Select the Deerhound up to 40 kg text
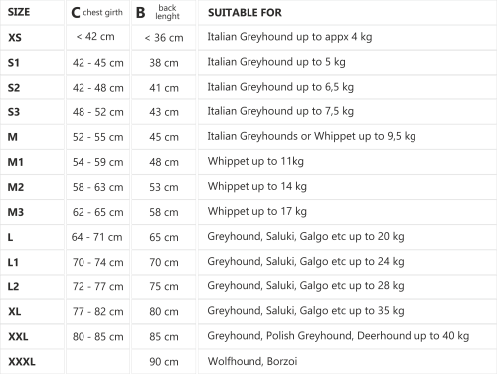 [414, 336]
